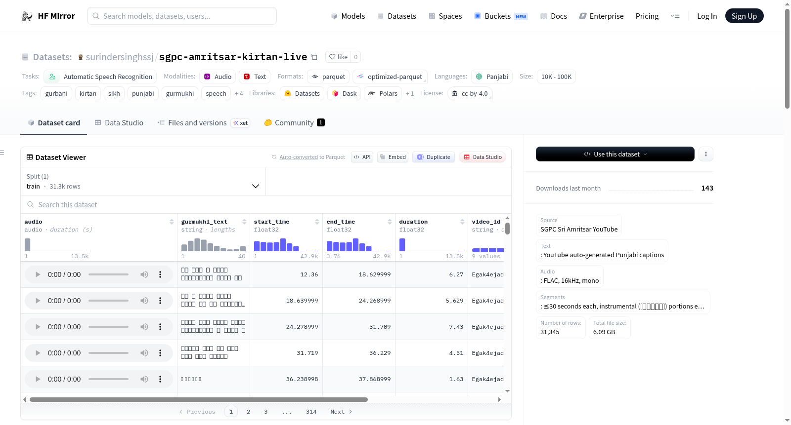This screenshot has height=425, width=791.
Task: Click the API button in Dataset Viewer
Action: 362,157
